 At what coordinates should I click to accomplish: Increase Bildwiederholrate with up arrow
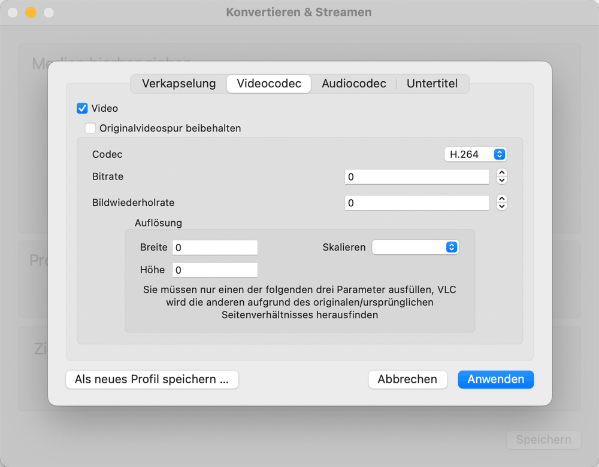tap(502, 199)
